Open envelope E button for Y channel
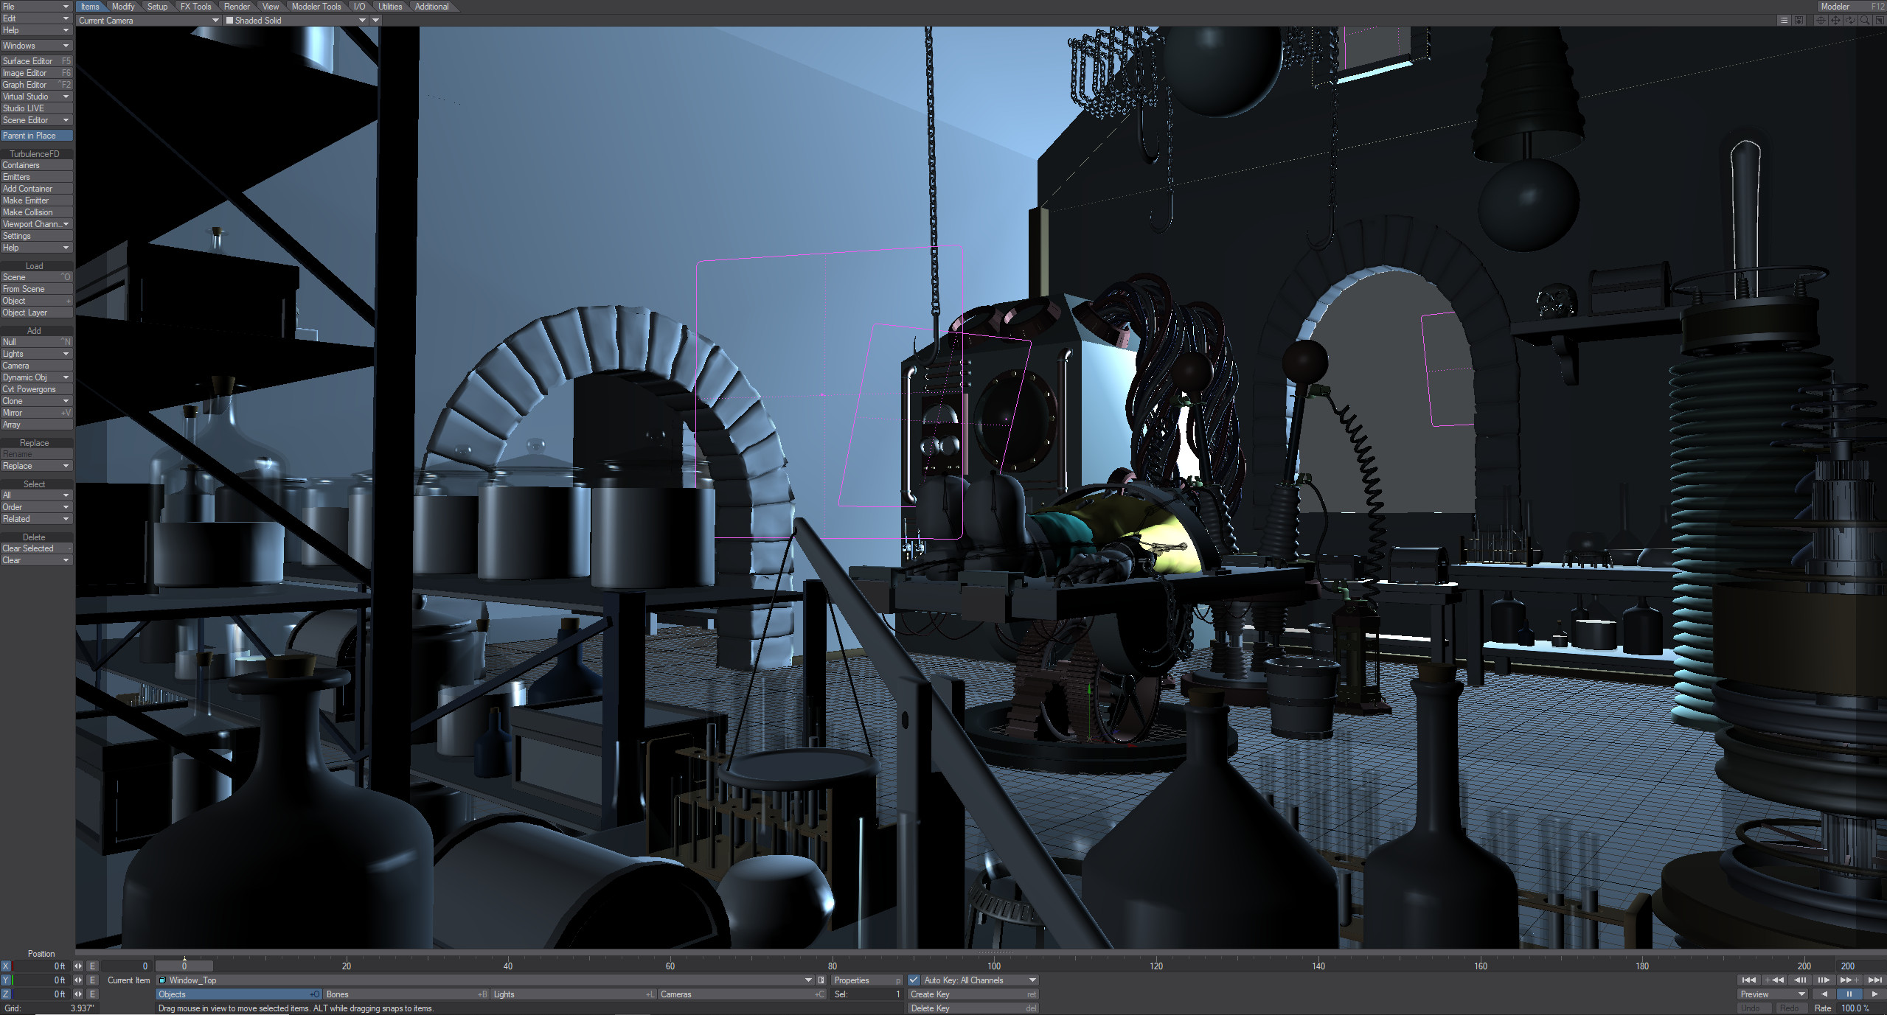1887x1015 pixels. (92, 980)
